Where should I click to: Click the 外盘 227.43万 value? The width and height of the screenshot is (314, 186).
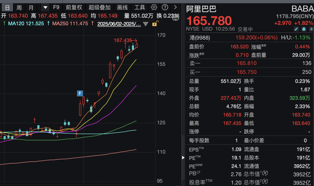[231, 98]
